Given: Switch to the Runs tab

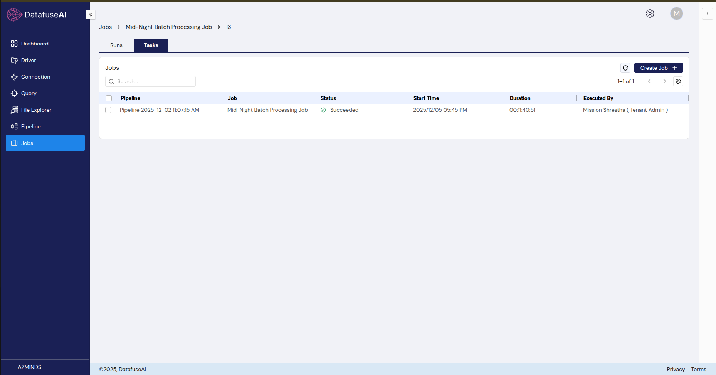Looking at the screenshot, I should tap(116, 45).
